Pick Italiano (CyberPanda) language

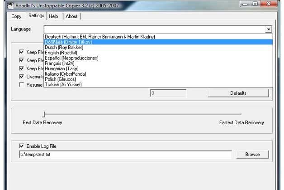click(158, 74)
